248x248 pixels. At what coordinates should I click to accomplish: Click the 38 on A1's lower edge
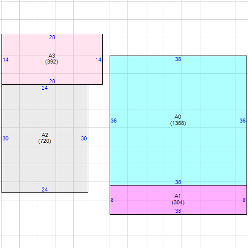pyautogui.click(x=178, y=211)
